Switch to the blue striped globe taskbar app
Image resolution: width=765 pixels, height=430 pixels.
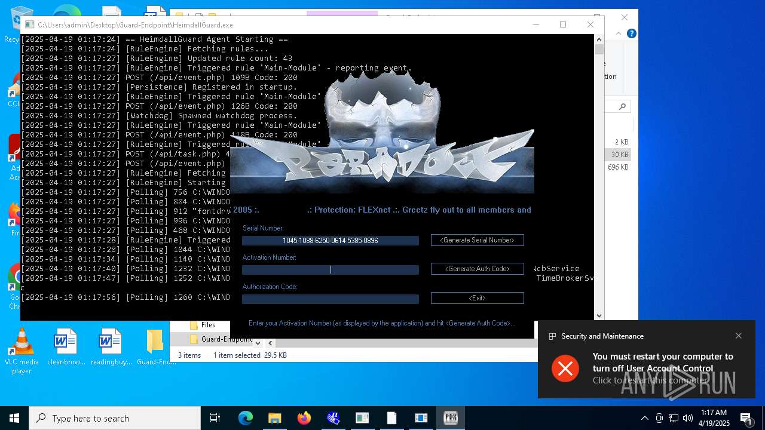pos(333,418)
